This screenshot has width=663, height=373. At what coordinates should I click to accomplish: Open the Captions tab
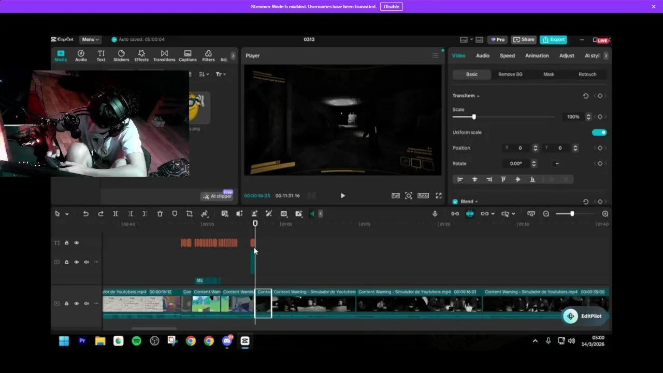click(x=188, y=56)
